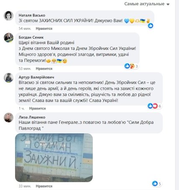Like Артур Валерійович's comment via Нравится
The image size is (179, 190).
pos(38,109)
